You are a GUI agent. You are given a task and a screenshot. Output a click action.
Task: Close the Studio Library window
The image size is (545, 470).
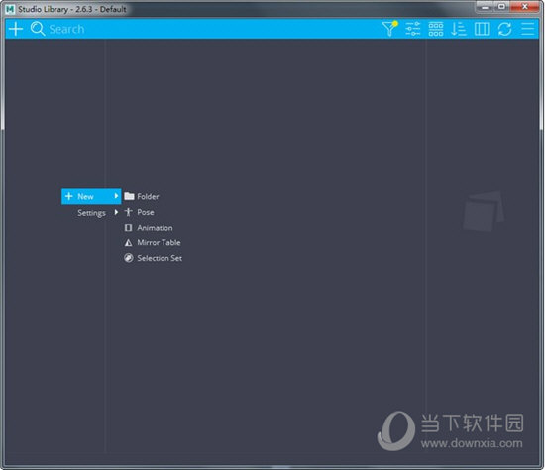[525, 7]
